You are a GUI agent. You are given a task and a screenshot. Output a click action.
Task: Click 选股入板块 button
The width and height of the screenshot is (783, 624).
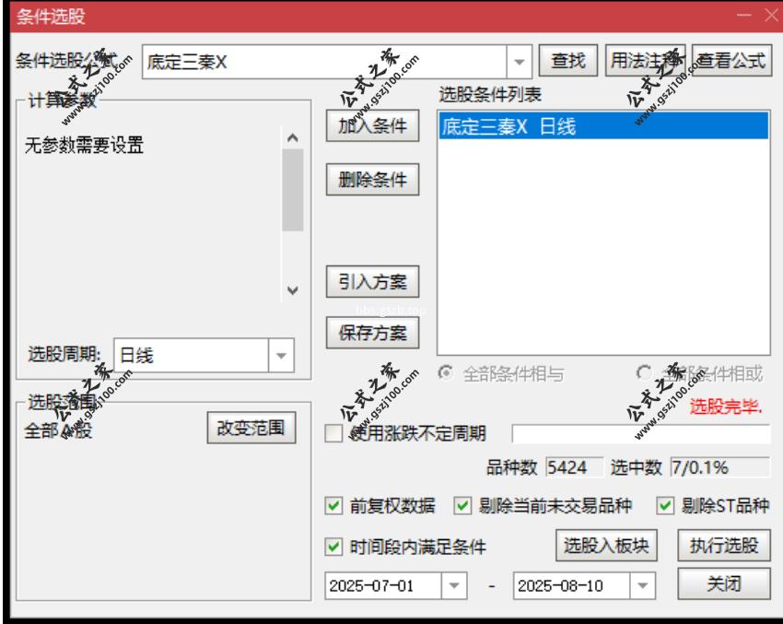606,545
